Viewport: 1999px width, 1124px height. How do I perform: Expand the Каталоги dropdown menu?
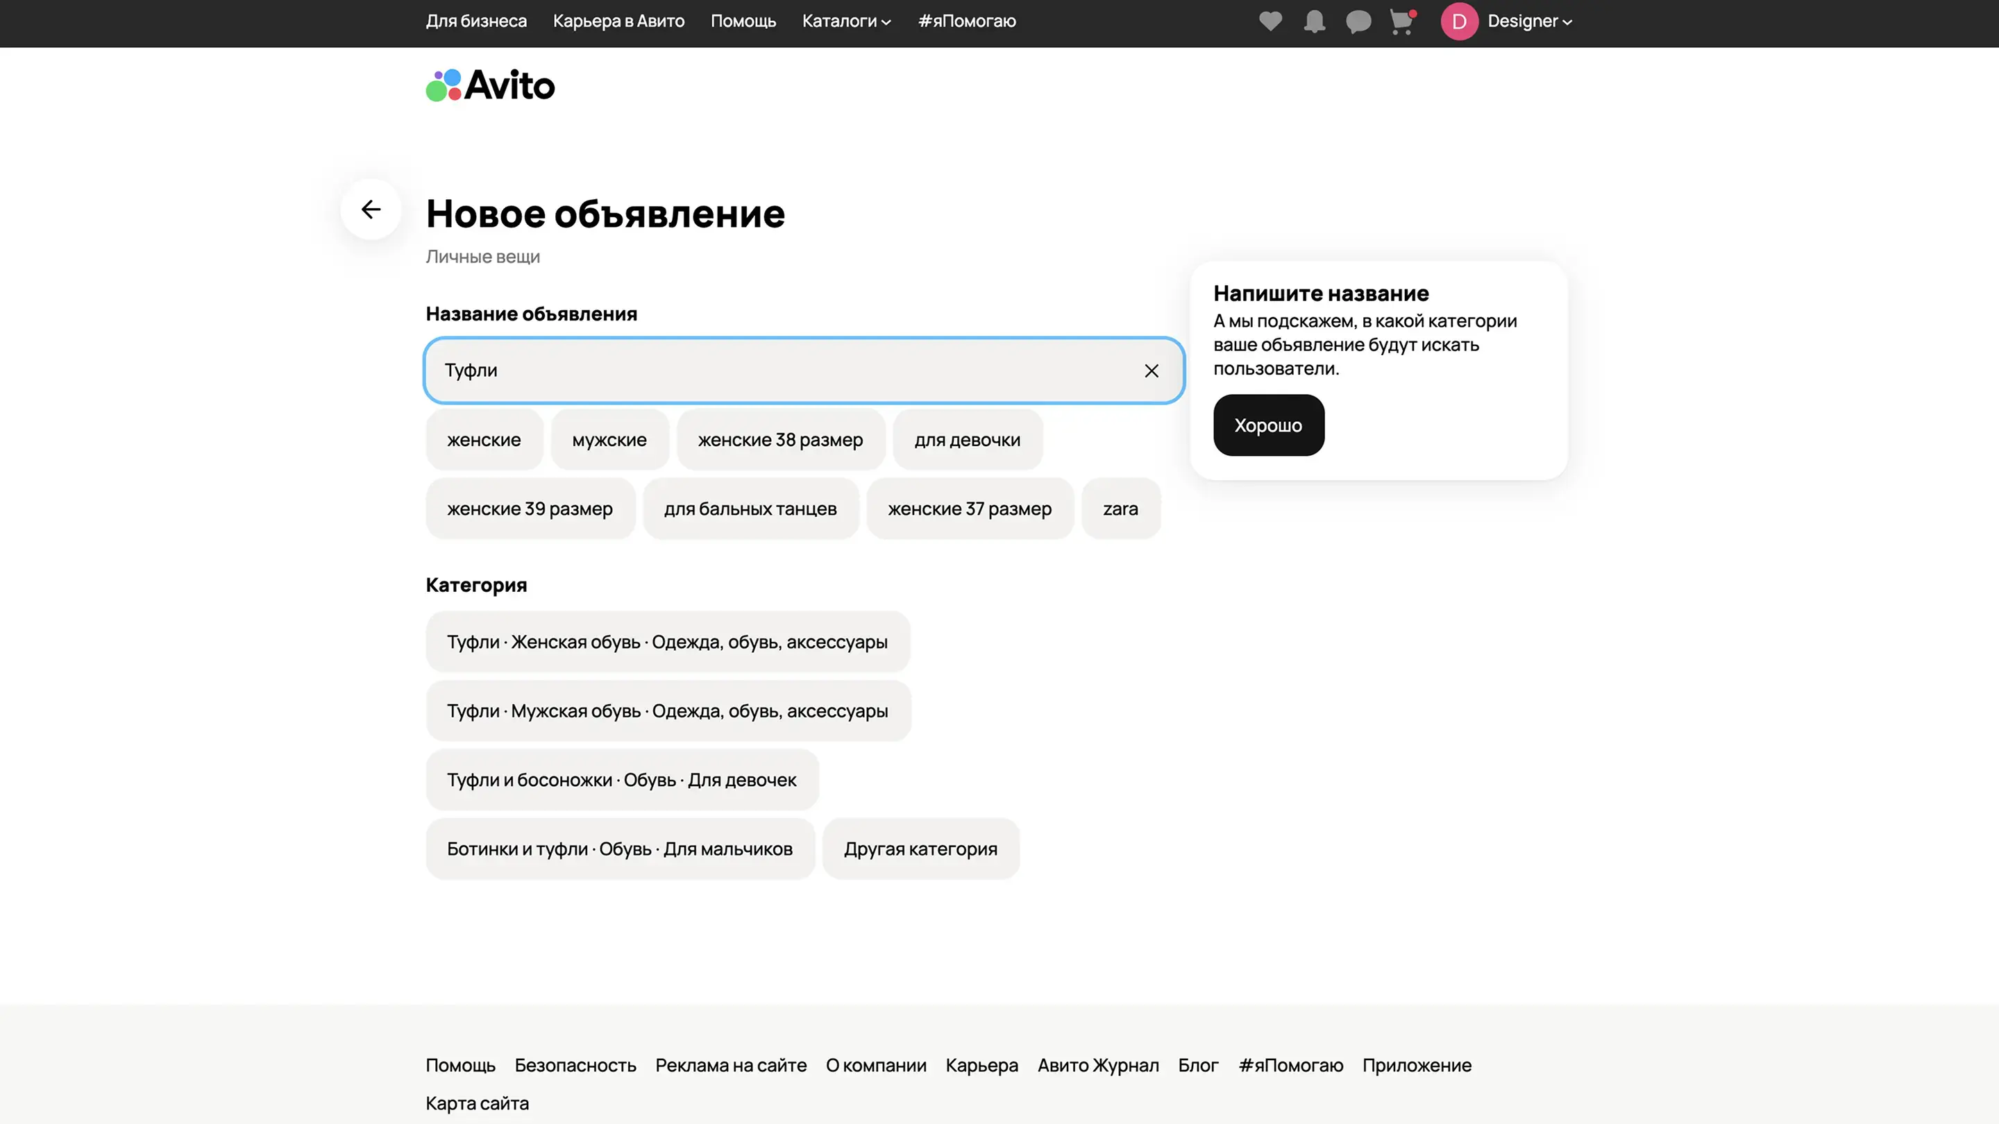point(846,21)
